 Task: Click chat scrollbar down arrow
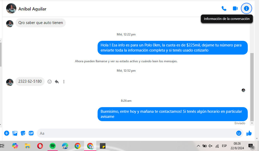[x=252, y=123]
